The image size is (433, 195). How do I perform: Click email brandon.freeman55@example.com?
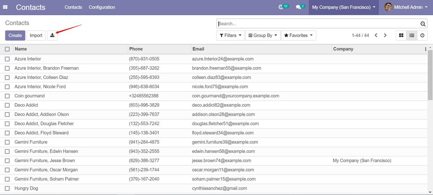tap(227, 68)
